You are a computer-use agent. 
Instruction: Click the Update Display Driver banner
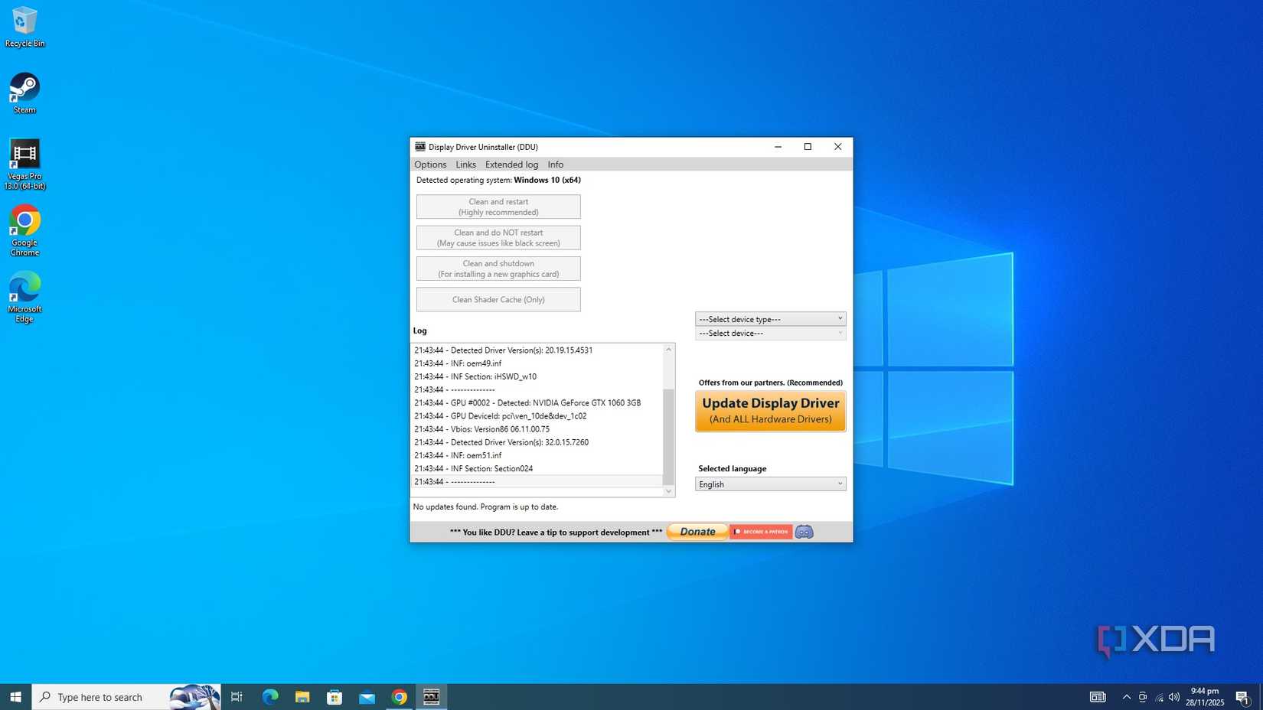pyautogui.click(x=770, y=411)
